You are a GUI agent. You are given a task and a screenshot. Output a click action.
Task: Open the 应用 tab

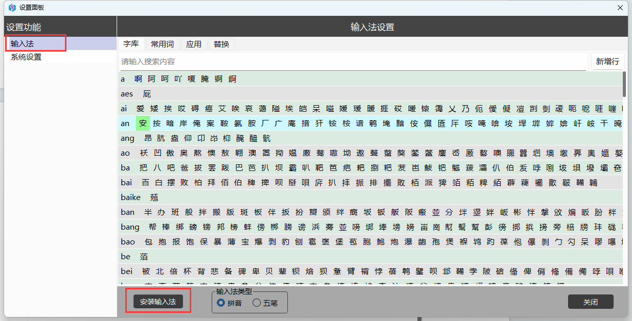coord(194,44)
